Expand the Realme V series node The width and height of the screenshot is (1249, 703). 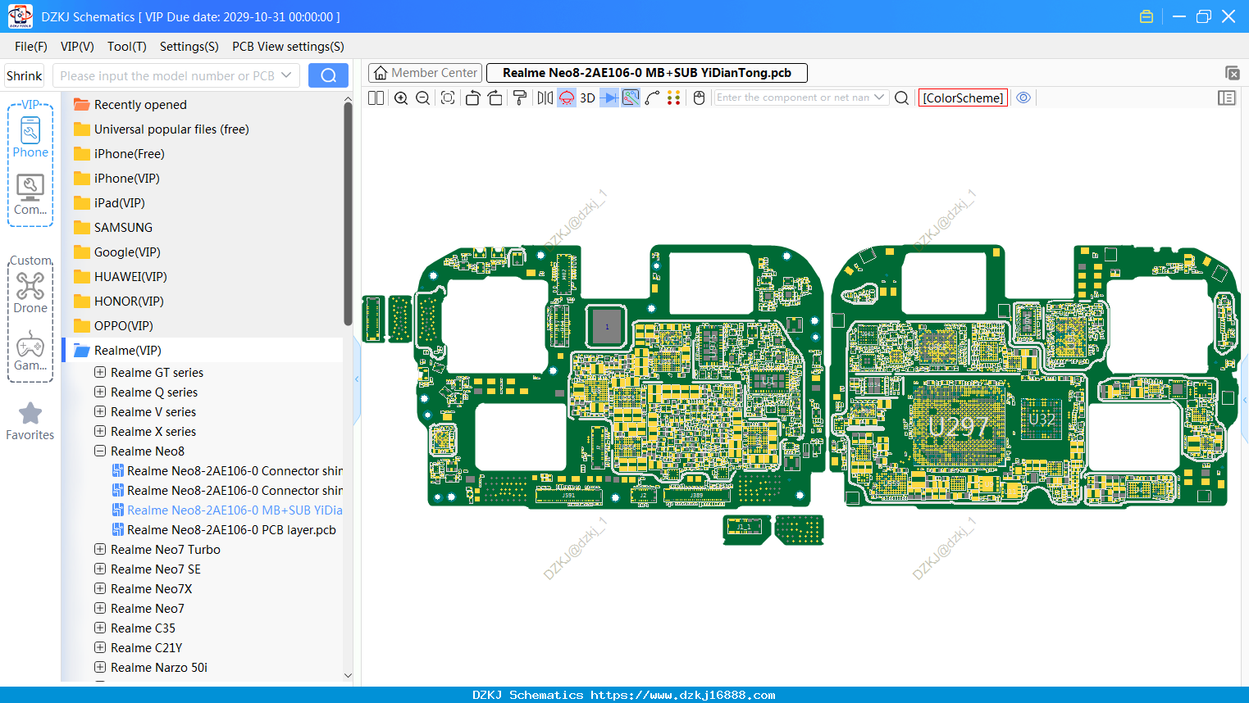(100, 411)
